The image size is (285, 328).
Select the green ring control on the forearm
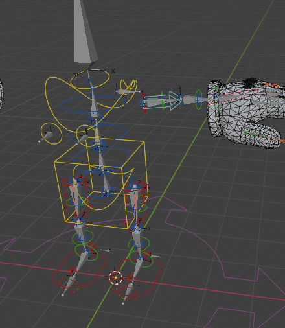[x=199, y=99]
